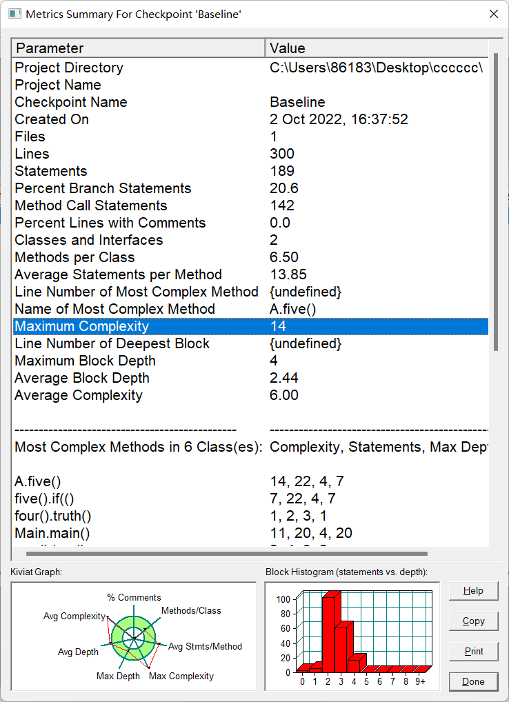Select Percent Lines with Comments row

250,223
